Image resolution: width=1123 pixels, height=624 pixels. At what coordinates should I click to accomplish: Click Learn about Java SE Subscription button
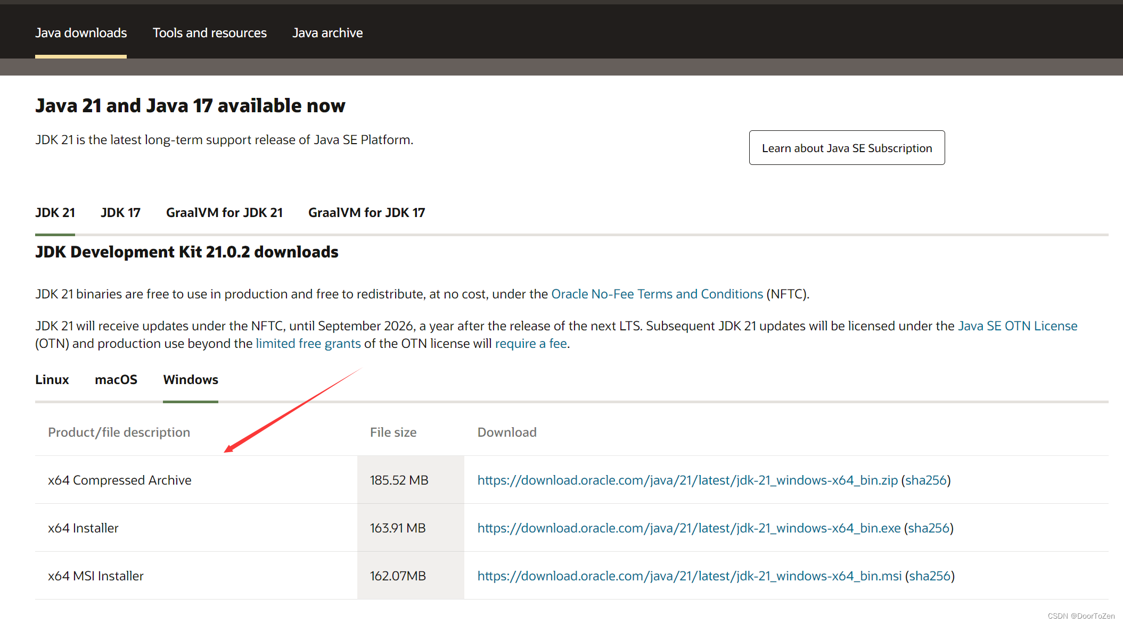(846, 148)
